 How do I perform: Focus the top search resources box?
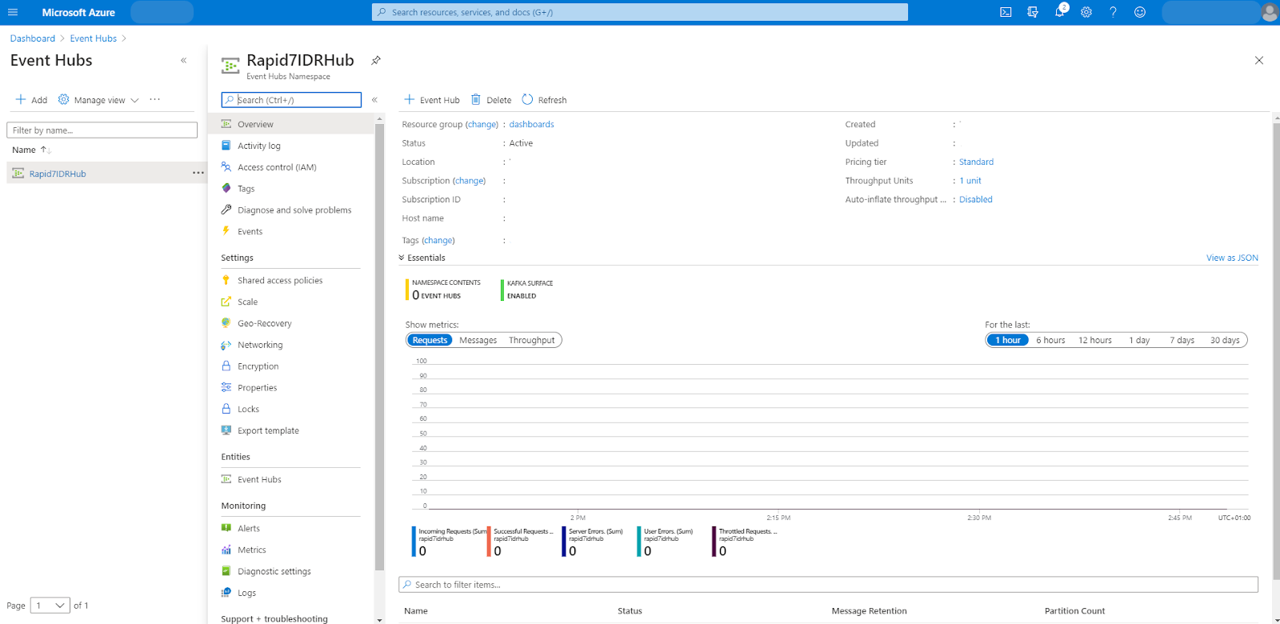(x=640, y=12)
